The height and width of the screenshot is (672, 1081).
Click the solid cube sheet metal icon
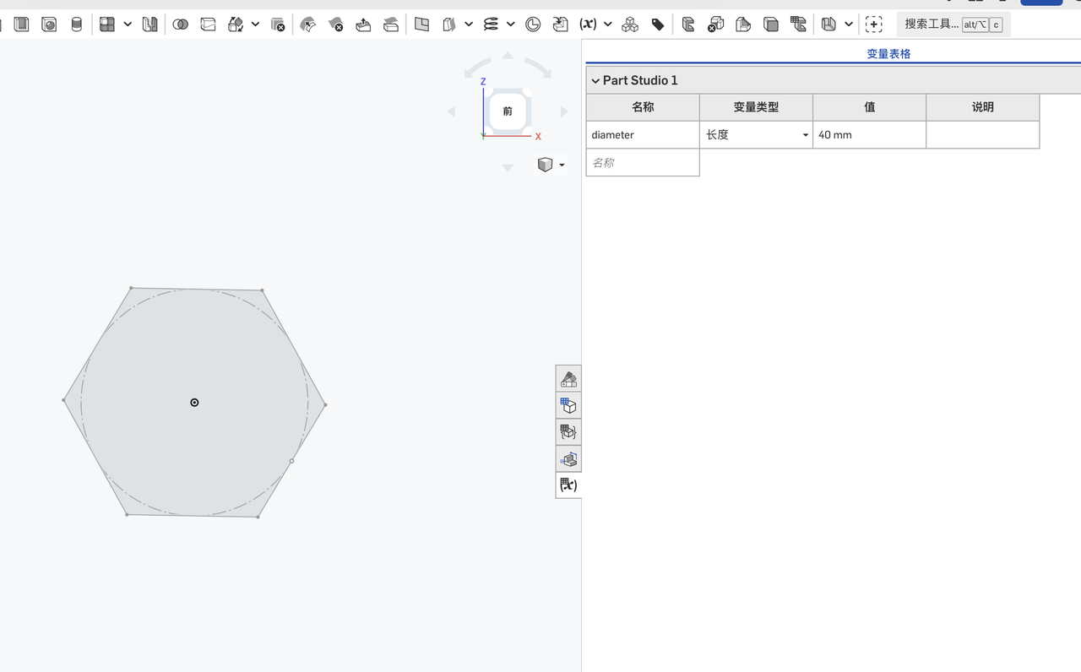(771, 24)
